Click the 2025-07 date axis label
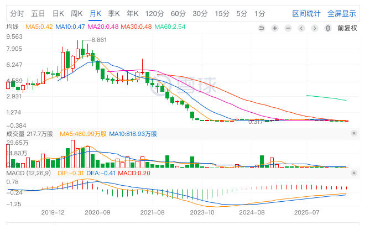This screenshot has height=225, width=375. click(x=306, y=212)
